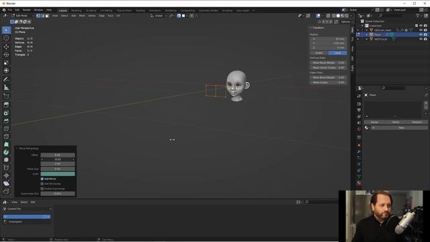Select the Transform tool
This screenshot has width=430, height=242.
6,71
